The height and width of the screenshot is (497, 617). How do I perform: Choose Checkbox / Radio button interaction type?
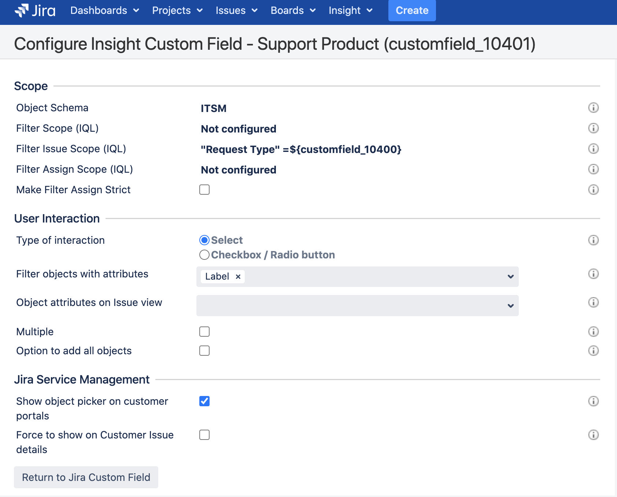[204, 255]
